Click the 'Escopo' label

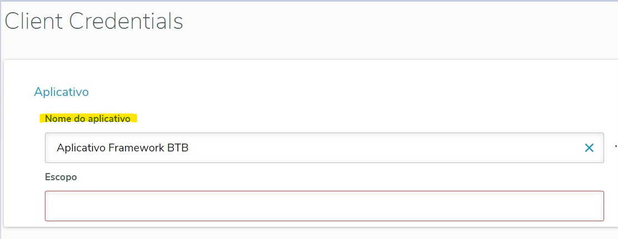[61, 177]
